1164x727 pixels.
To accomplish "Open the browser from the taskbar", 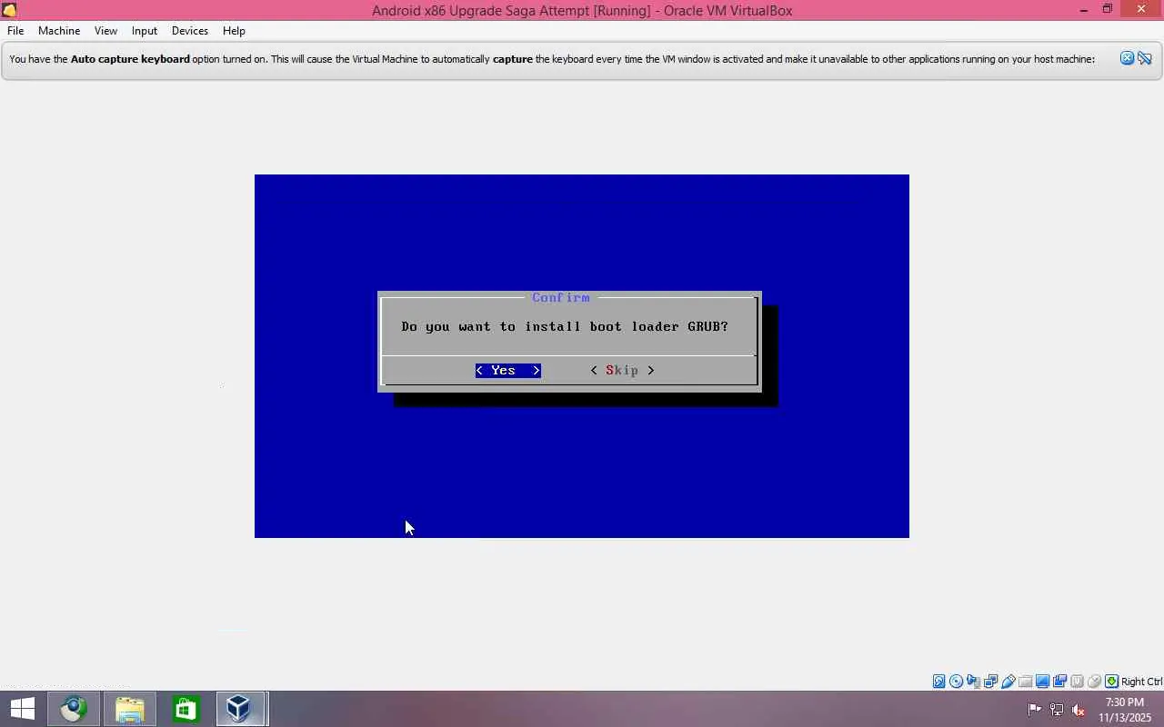I will tap(74, 709).
